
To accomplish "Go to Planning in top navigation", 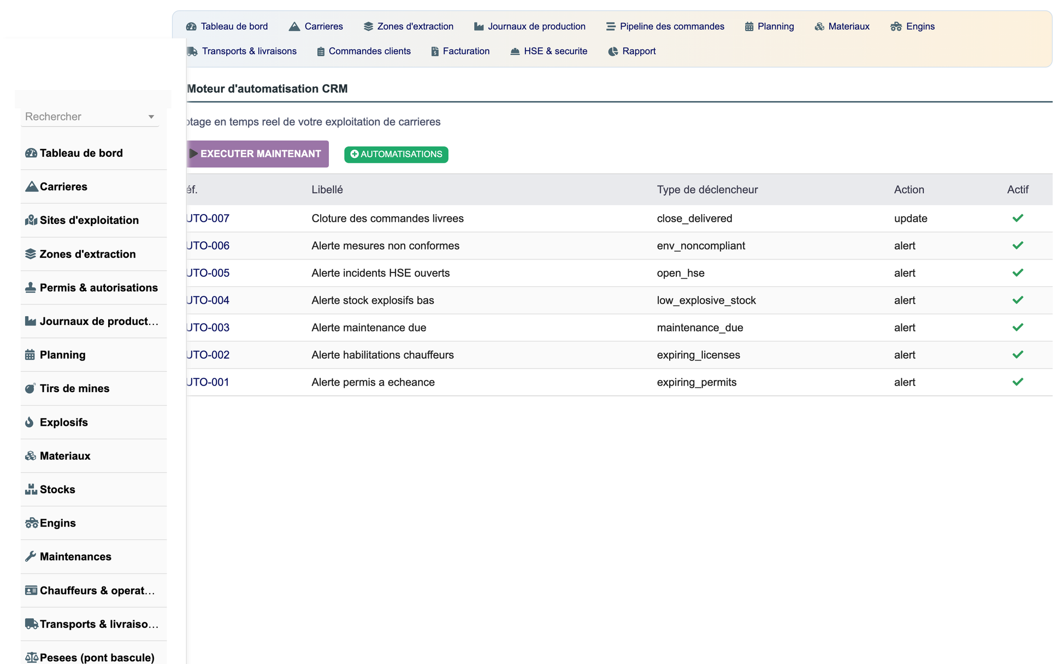I will coord(769,26).
